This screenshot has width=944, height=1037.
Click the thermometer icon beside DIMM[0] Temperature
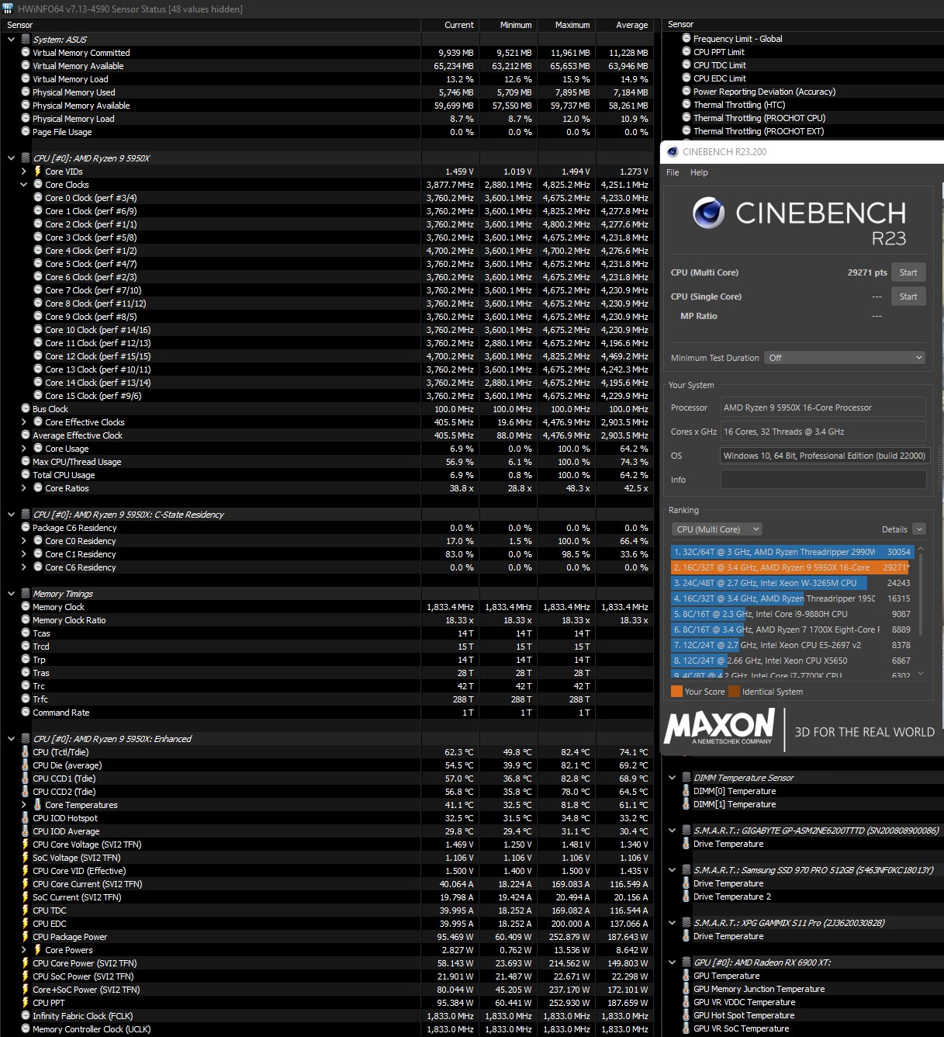tap(686, 791)
